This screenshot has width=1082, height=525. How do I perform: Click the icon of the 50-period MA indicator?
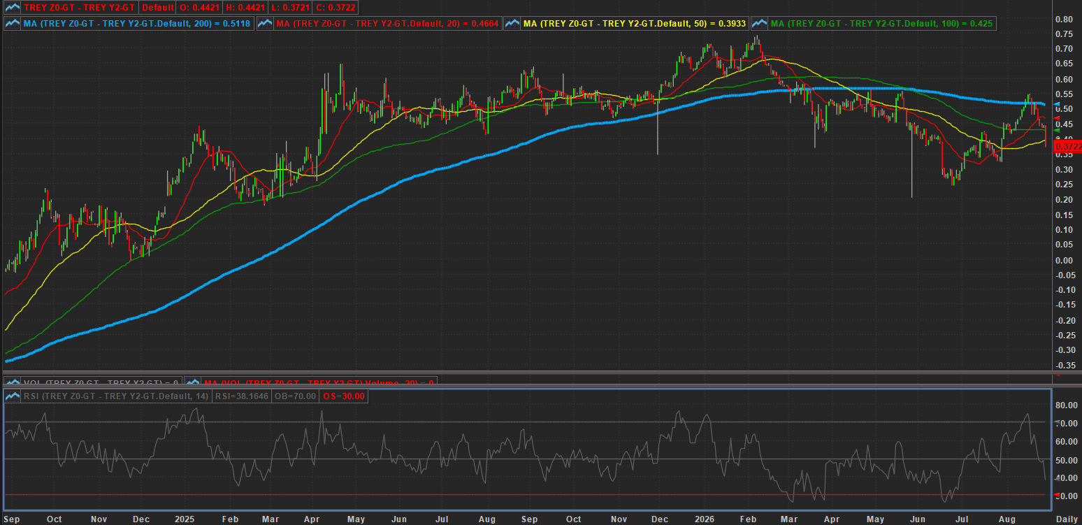[512, 24]
